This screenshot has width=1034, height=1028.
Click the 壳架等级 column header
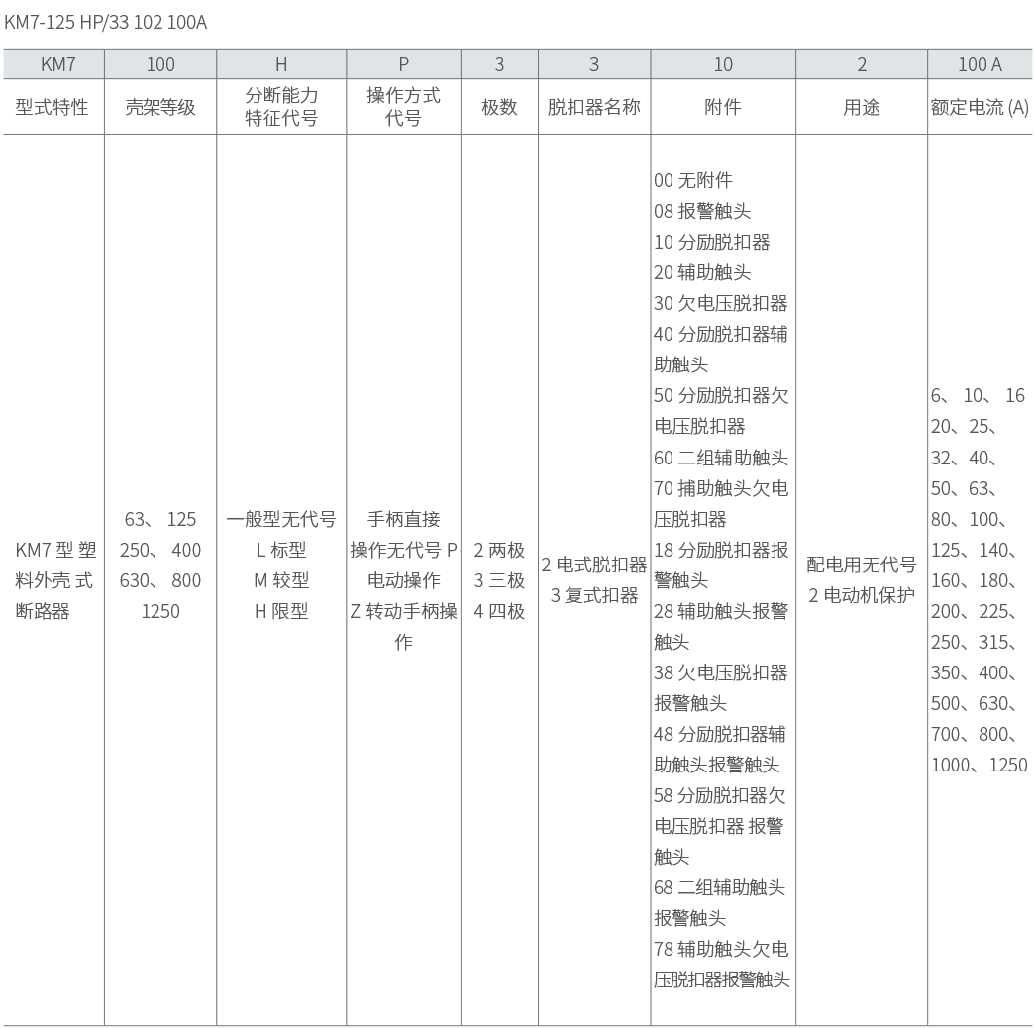pos(160,108)
